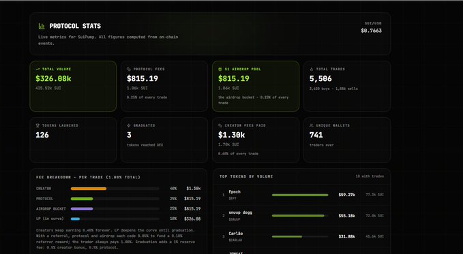Click the $EPT ticker under Epoch
Image resolution: width=463 pixels, height=254 pixels.
233,199
